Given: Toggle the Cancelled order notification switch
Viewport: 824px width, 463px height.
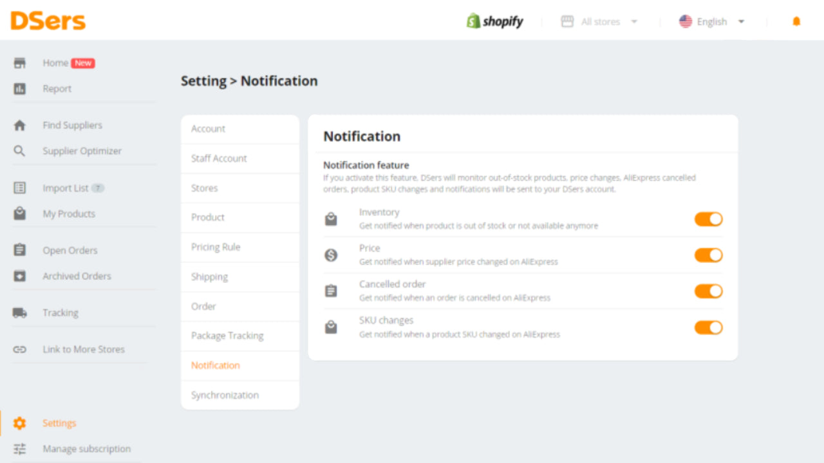Looking at the screenshot, I should pyautogui.click(x=708, y=291).
